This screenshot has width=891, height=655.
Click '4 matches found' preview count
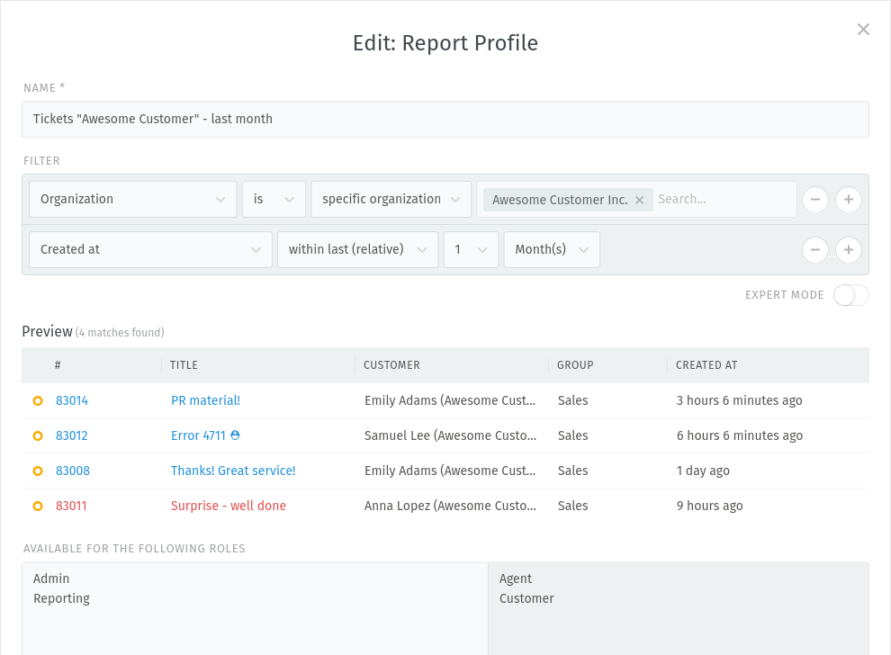[x=120, y=333]
